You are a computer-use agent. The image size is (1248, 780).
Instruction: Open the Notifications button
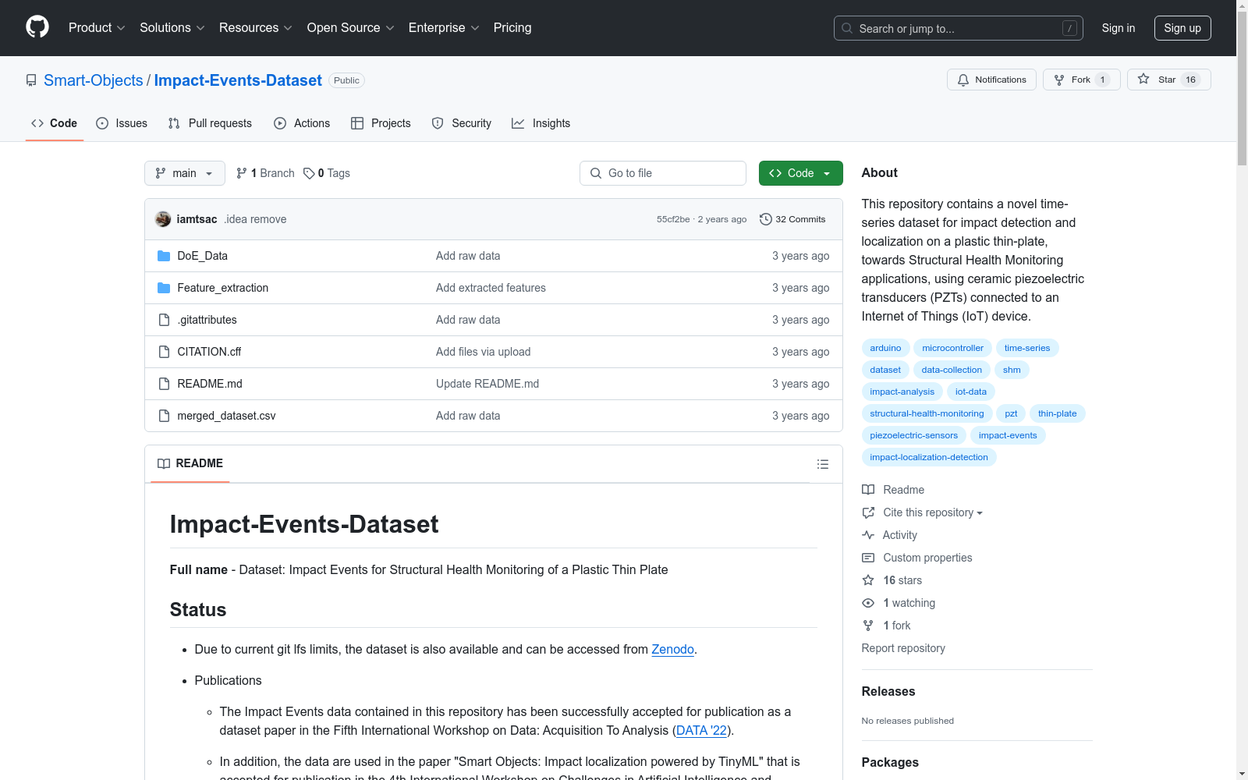991,80
